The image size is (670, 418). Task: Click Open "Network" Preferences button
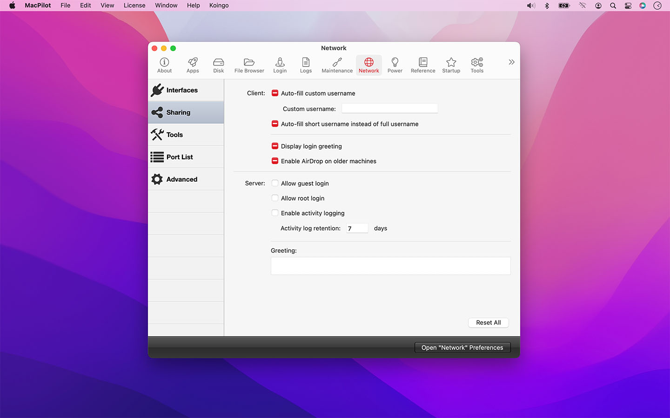(x=462, y=348)
